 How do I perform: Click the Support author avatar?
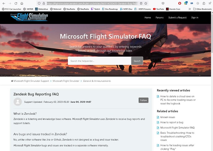18,101
